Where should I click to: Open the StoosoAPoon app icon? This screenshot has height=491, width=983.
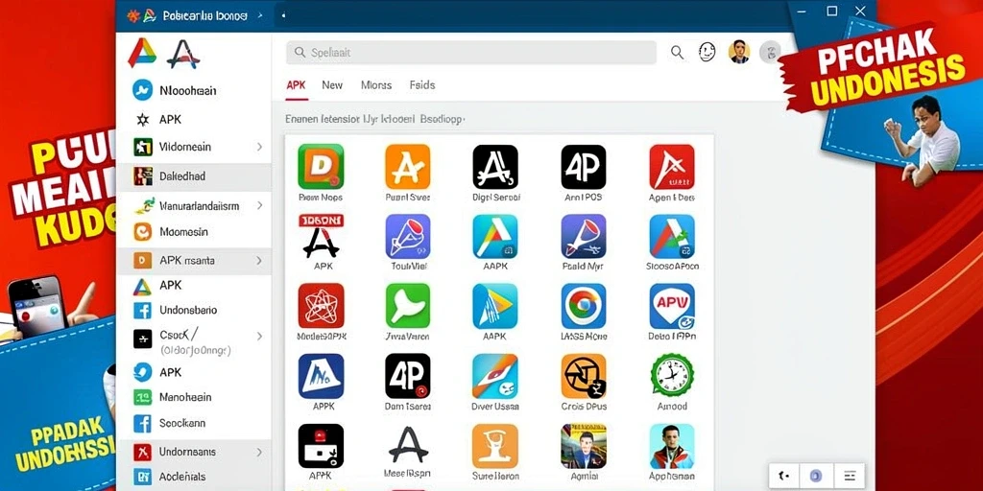point(671,236)
